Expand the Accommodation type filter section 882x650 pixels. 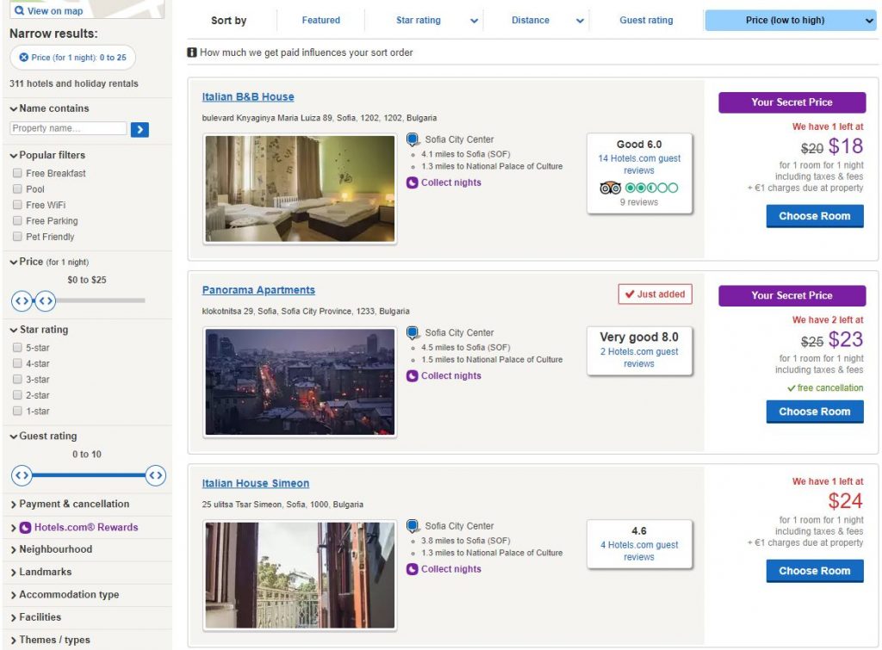tap(69, 595)
